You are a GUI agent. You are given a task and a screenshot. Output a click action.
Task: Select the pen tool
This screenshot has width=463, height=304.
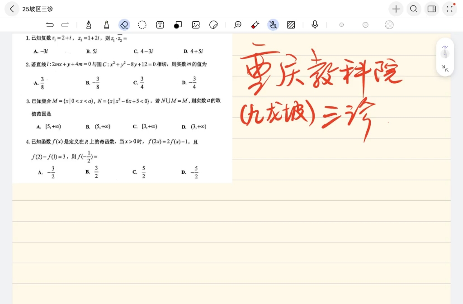(x=89, y=25)
